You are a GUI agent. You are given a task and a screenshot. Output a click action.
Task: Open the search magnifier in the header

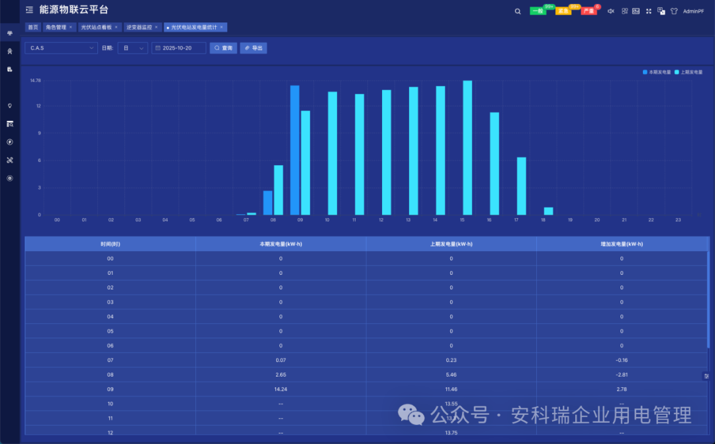tap(518, 11)
